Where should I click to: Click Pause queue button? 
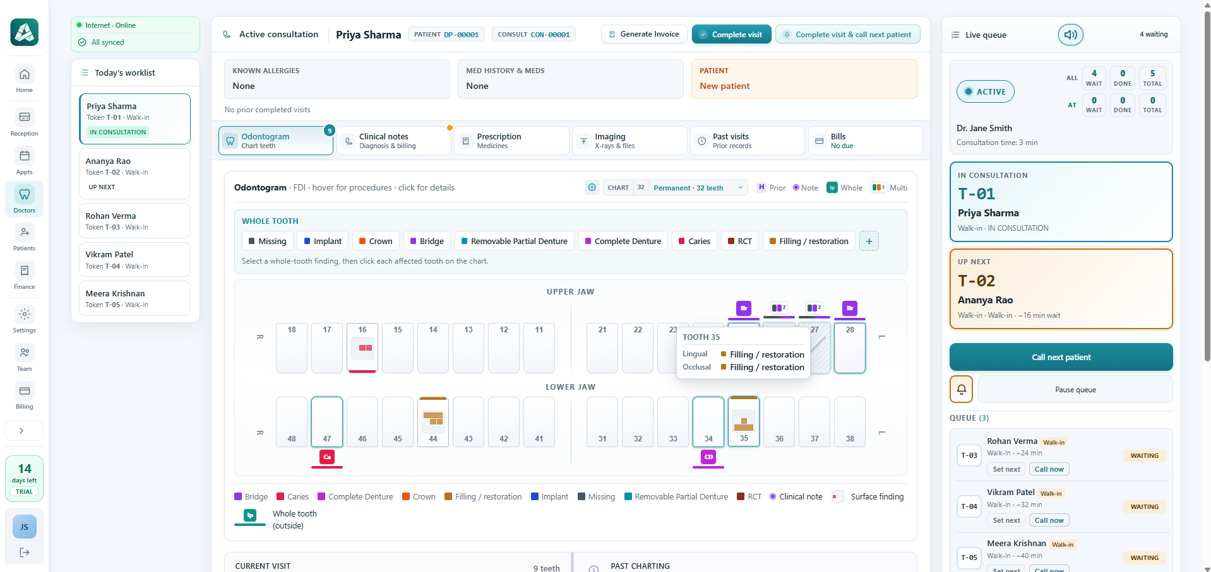pyautogui.click(x=1075, y=389)
